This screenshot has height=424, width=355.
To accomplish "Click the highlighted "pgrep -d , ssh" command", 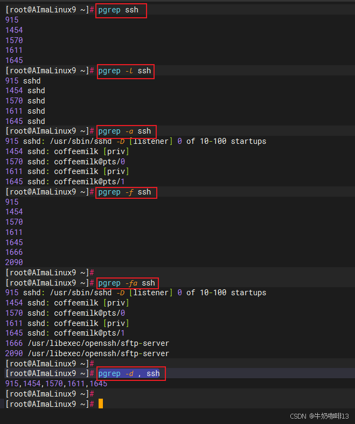I will [129, 374].
